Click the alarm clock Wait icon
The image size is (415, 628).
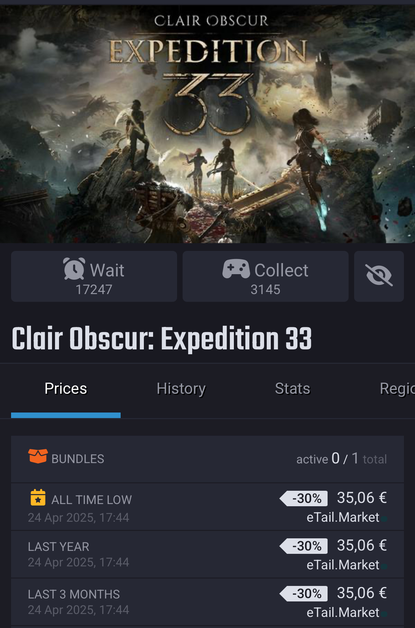click(x=74, y=269)
